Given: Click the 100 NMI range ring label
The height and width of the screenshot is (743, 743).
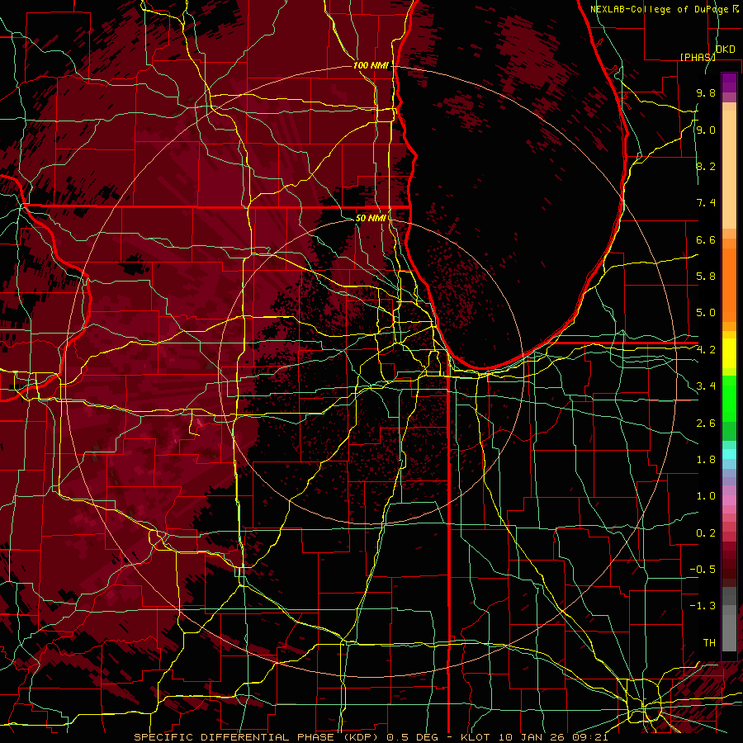Looking at the screenshot, I should tap(371, 65).
